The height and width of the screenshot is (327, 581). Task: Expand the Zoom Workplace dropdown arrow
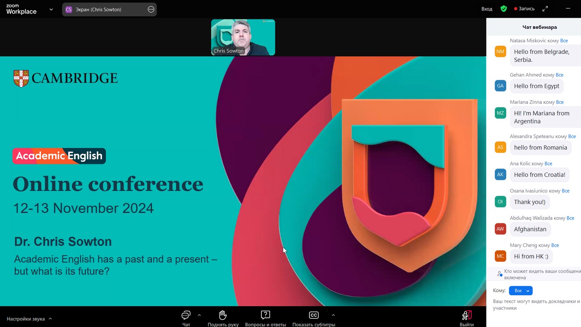coord(51,9)
